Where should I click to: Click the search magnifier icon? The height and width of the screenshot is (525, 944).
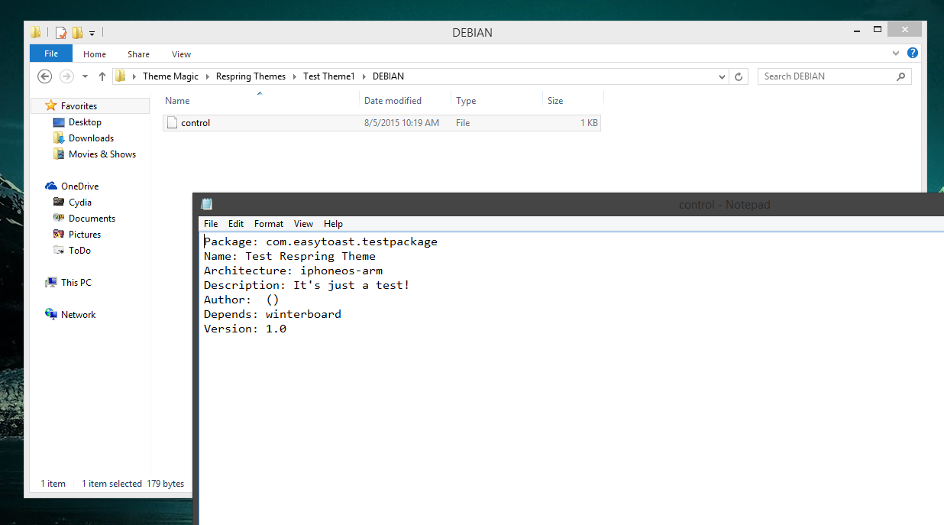pos(901,76)
